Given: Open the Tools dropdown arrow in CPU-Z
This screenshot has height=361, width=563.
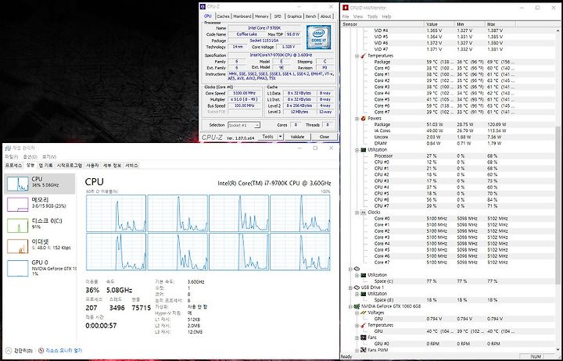Looking at the screenshot, I should pyautogui.click(x=281, y=137).
